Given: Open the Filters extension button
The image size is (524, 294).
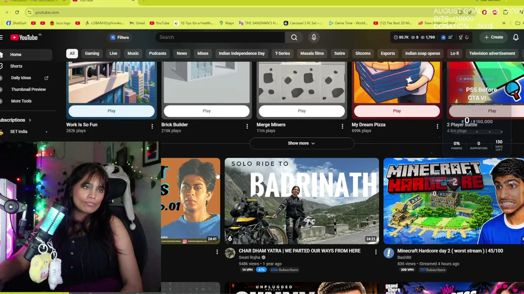Looking at the screenshot, I should pyautogui.click(x=120, y=38).
